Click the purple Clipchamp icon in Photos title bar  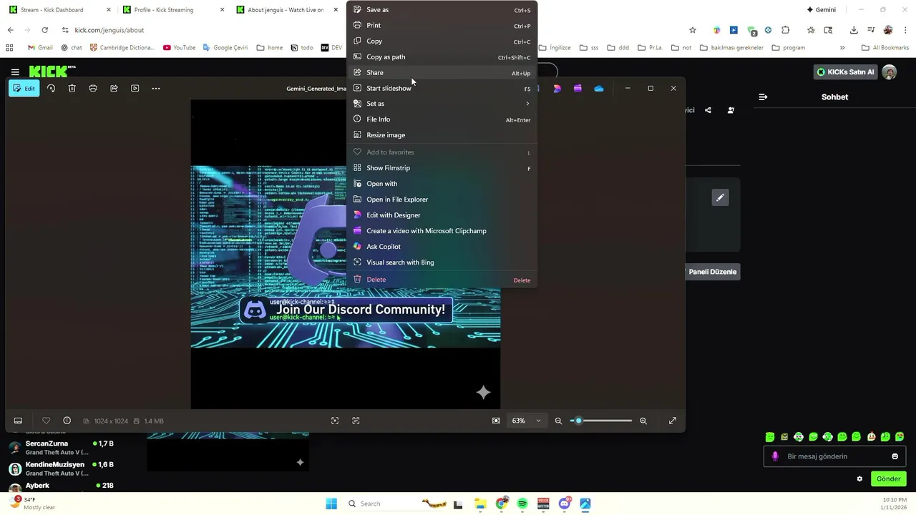[x=578, y=89]
